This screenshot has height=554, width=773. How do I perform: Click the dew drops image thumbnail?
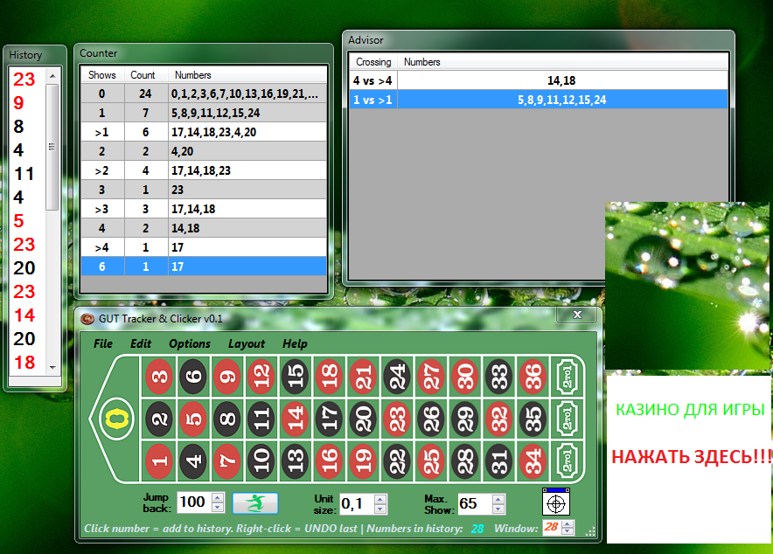tap(687, 286)
